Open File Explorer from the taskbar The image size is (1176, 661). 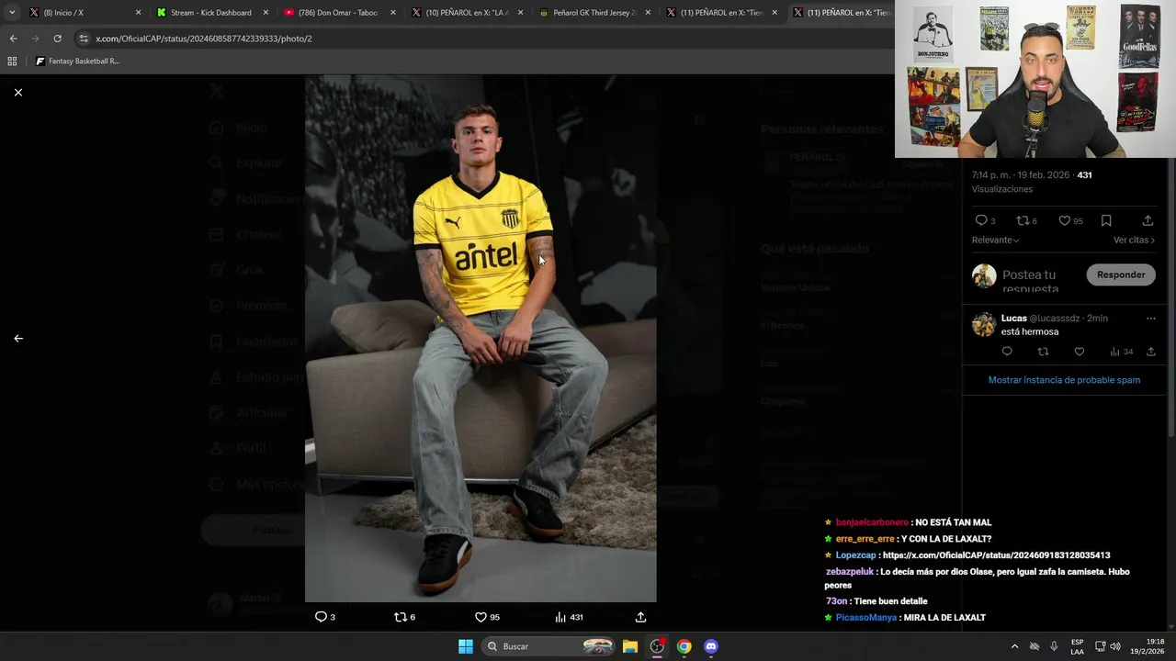tap(630, 646)
